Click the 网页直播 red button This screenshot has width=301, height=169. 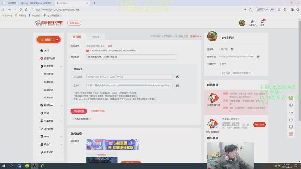pos(259,125)
